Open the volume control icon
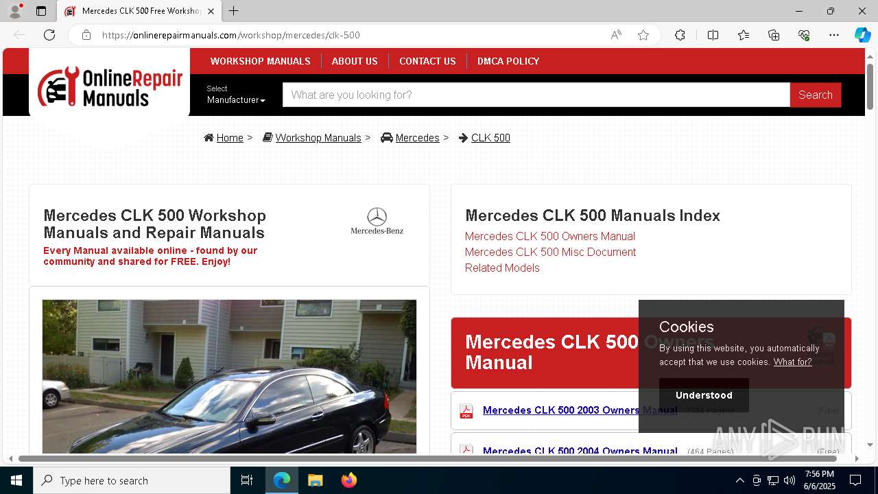 (x=790, y=480)
